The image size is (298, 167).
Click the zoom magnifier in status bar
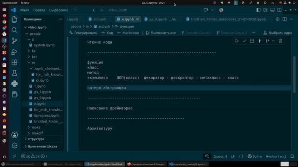[x=207, y=156]
